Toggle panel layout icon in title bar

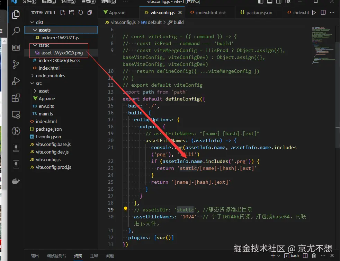270,1
